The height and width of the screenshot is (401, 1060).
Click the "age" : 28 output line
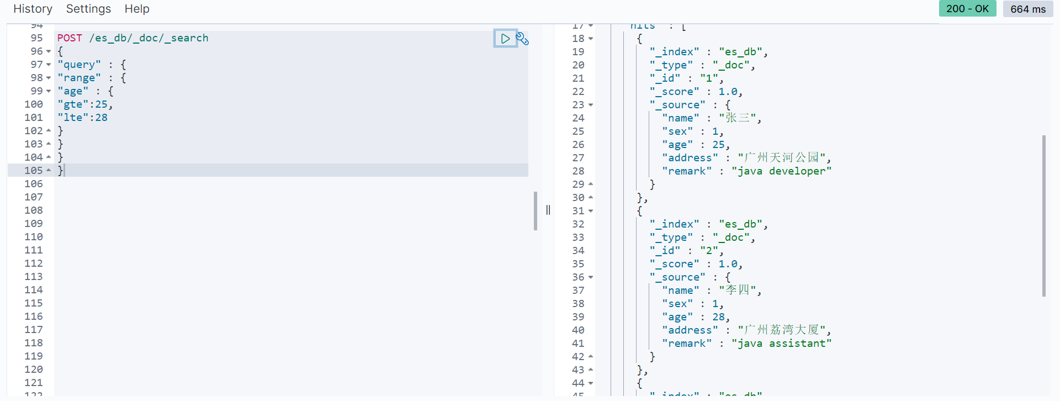click(696, 317)
